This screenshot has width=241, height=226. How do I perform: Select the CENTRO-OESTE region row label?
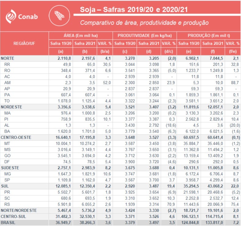(x=15, y=137)
